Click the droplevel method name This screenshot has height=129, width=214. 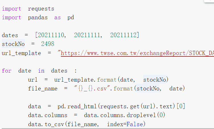(x=141, y=115)
